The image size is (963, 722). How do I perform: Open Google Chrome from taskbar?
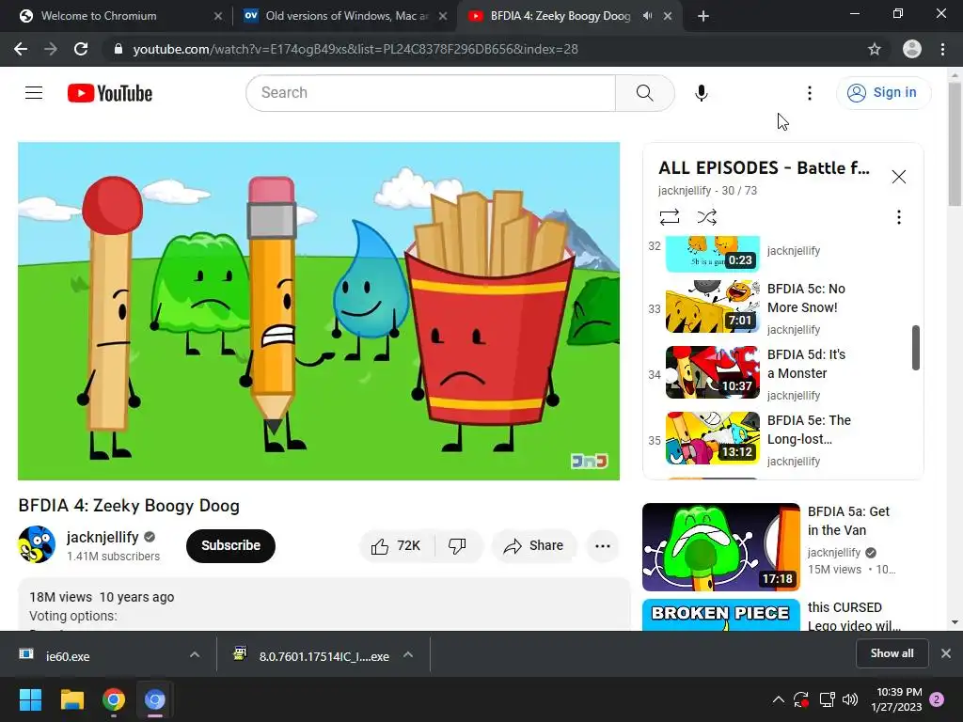click(114, 699)
